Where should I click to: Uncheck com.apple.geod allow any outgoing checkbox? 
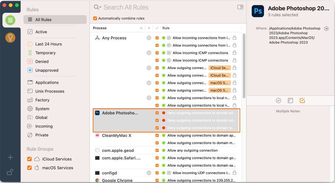point(157,150)
